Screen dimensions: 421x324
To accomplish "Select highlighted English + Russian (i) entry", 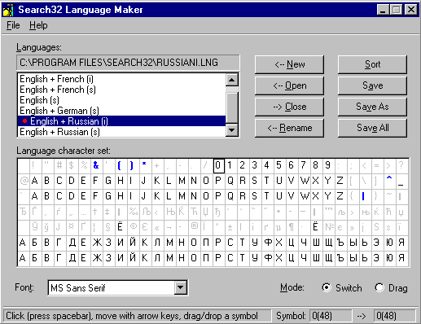I will 121,121.
